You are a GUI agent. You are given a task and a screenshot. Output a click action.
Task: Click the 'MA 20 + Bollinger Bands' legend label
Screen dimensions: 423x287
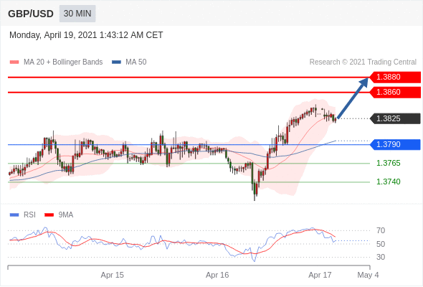63,62
